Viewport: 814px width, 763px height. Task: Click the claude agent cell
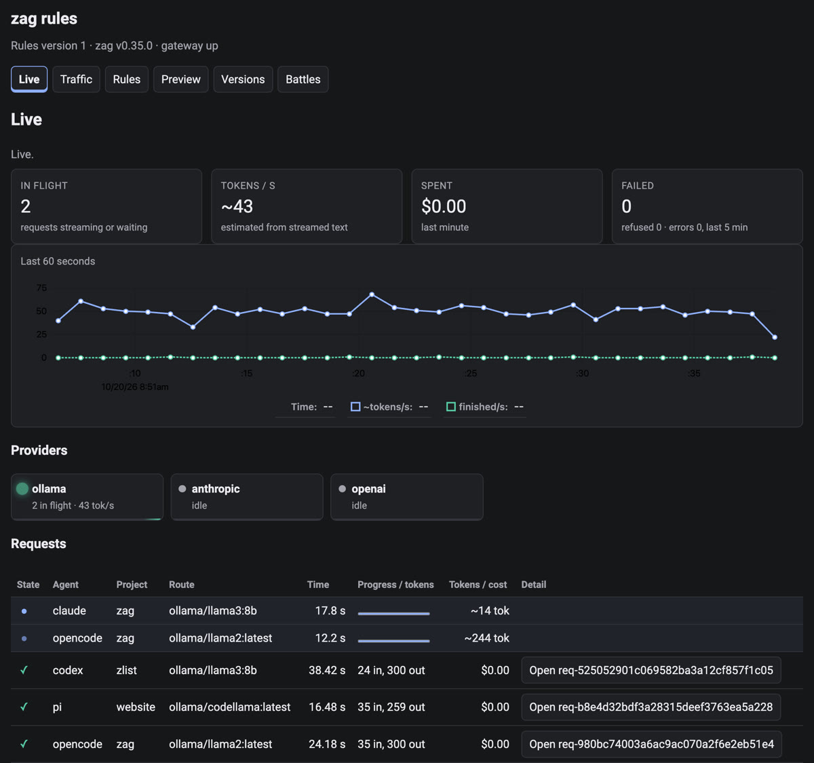[69, 611]
